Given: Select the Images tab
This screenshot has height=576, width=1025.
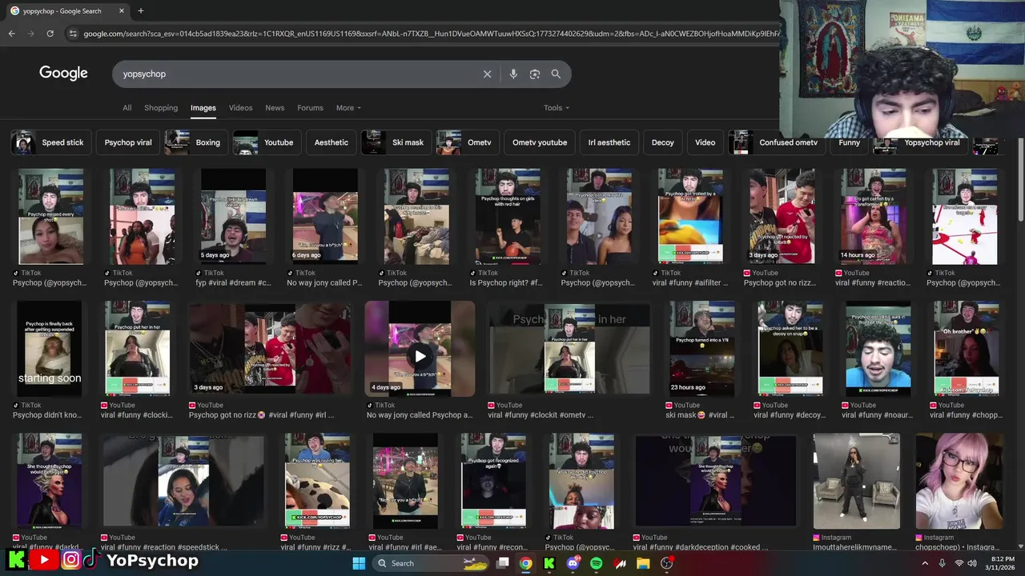Looking at the screenshot, I should [x=203, y=108].
